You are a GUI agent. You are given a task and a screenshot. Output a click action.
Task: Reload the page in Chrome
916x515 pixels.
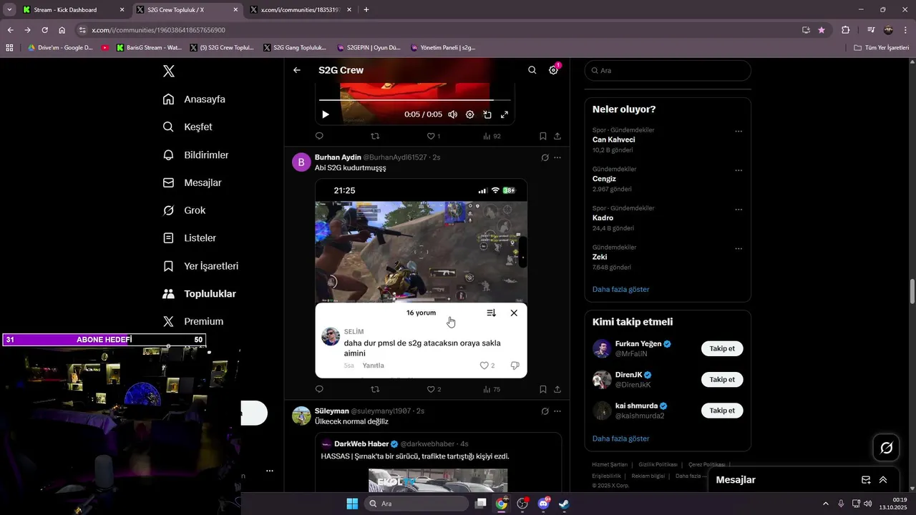pos(44,30)
